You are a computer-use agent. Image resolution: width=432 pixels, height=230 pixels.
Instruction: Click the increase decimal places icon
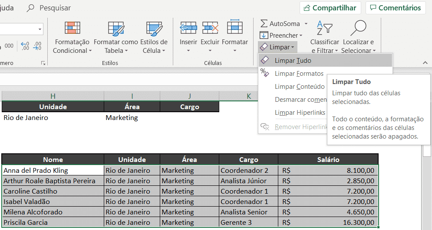tap(25, 46)
